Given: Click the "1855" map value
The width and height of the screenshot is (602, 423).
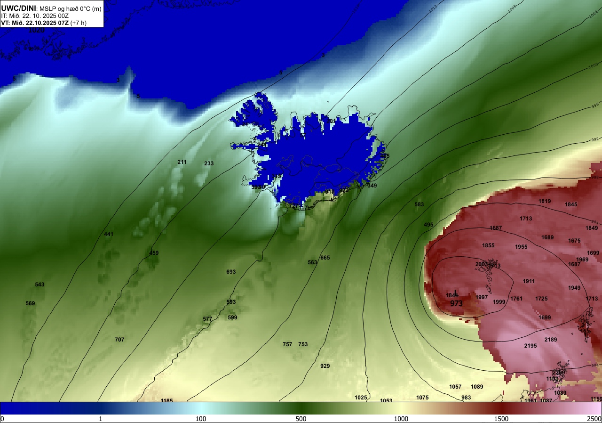Looking at the screenshot, I should click(x=488, y=245).
